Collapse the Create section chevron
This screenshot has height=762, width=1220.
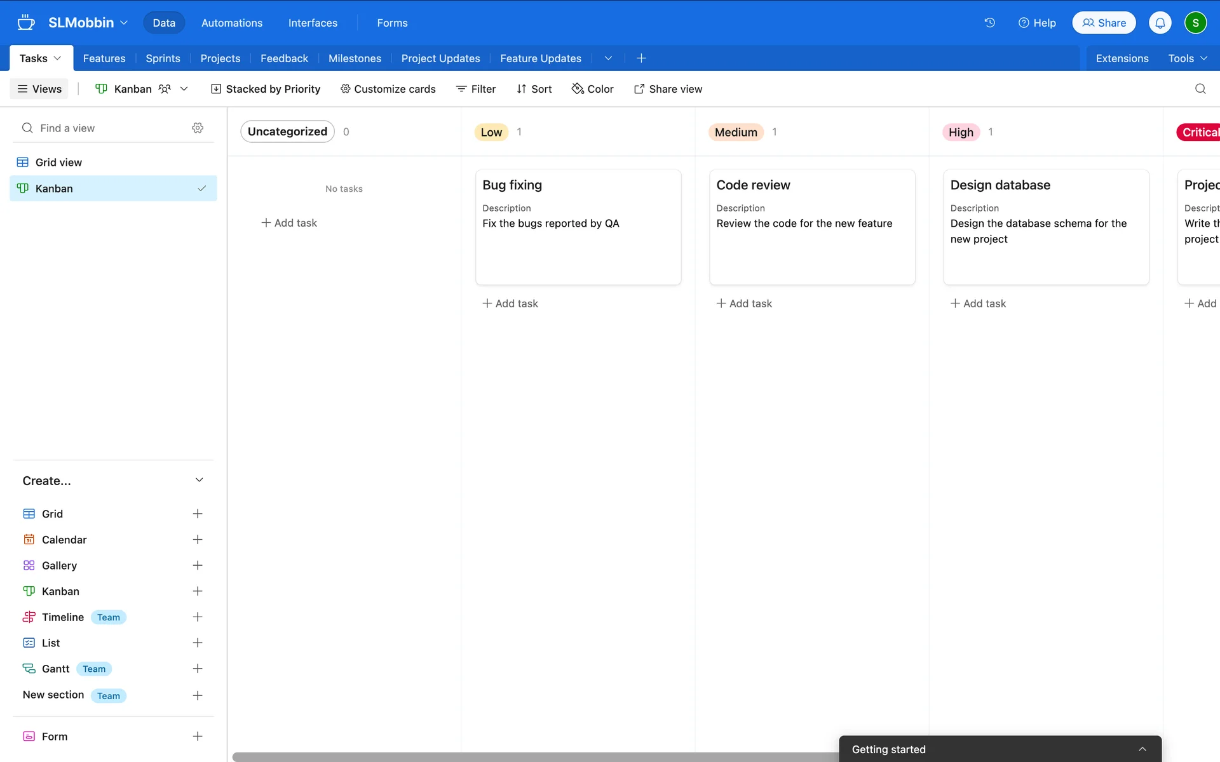tap(199, 480)
